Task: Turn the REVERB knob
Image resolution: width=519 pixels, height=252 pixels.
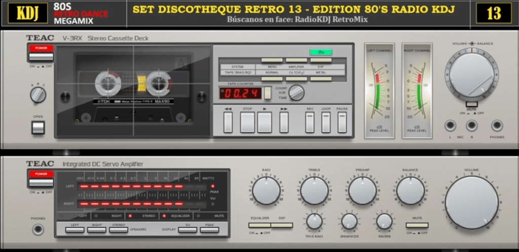Action: 384,221
